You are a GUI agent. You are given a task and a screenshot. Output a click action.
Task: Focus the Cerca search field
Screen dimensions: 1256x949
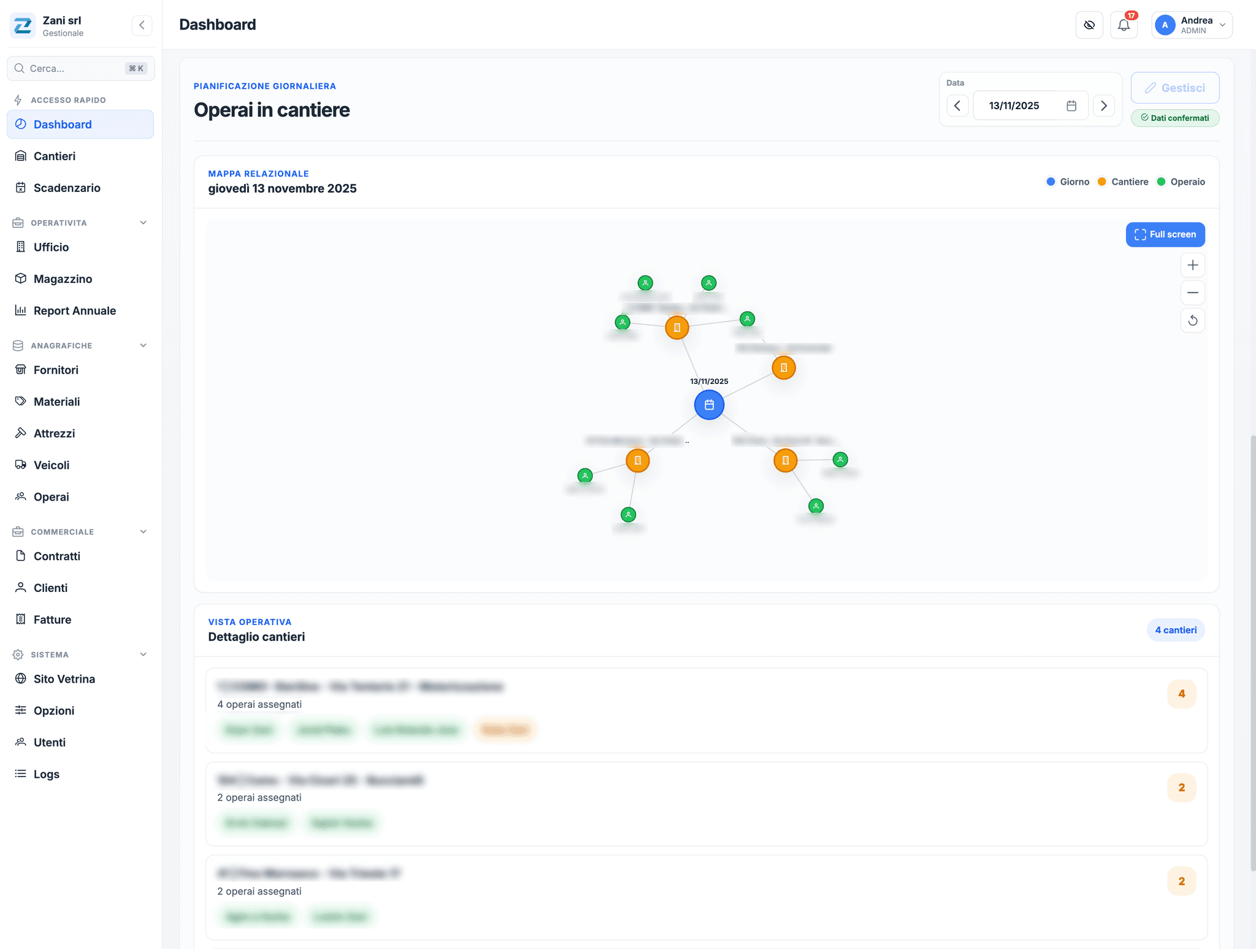tap(81, 68)
